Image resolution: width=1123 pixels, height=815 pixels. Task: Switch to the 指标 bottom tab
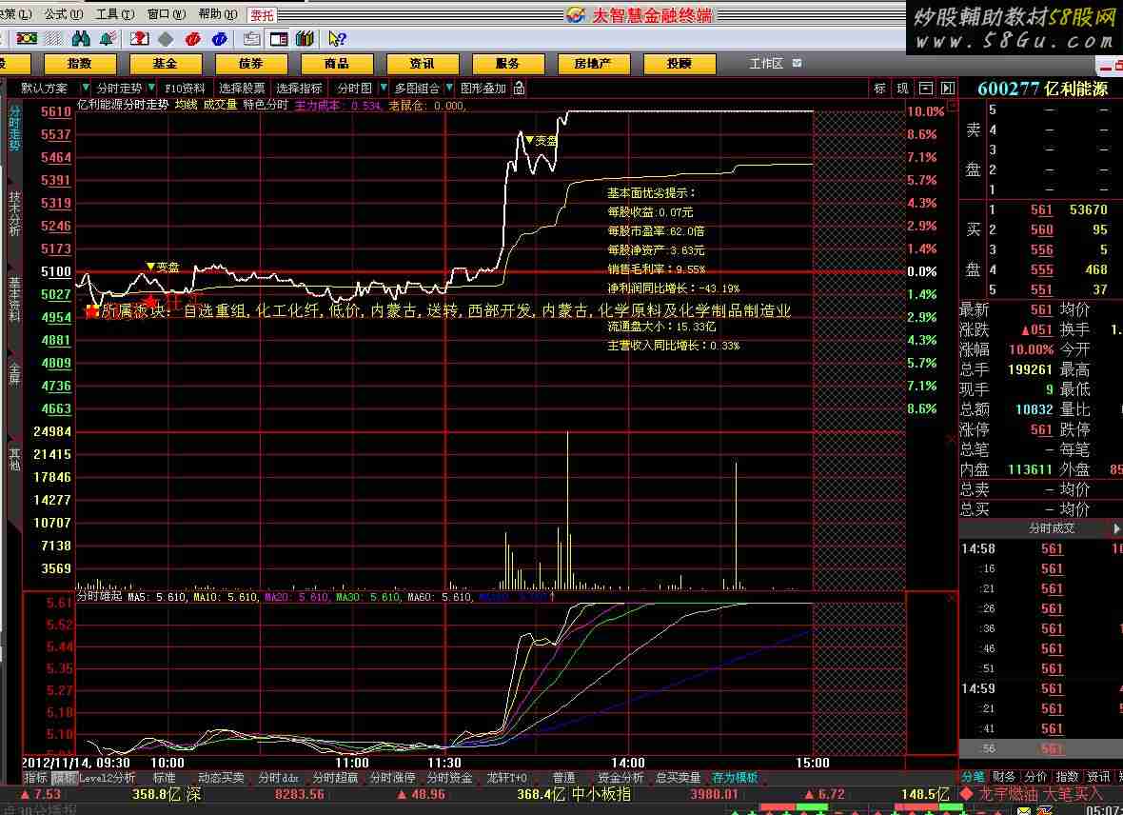[x=36, y=778]
